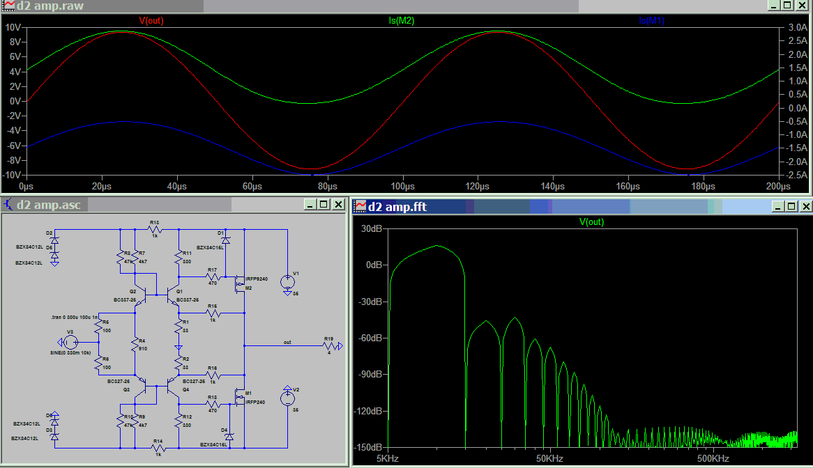Pick resistor R9 4k7
813x468 pixels.
[135, 421]
